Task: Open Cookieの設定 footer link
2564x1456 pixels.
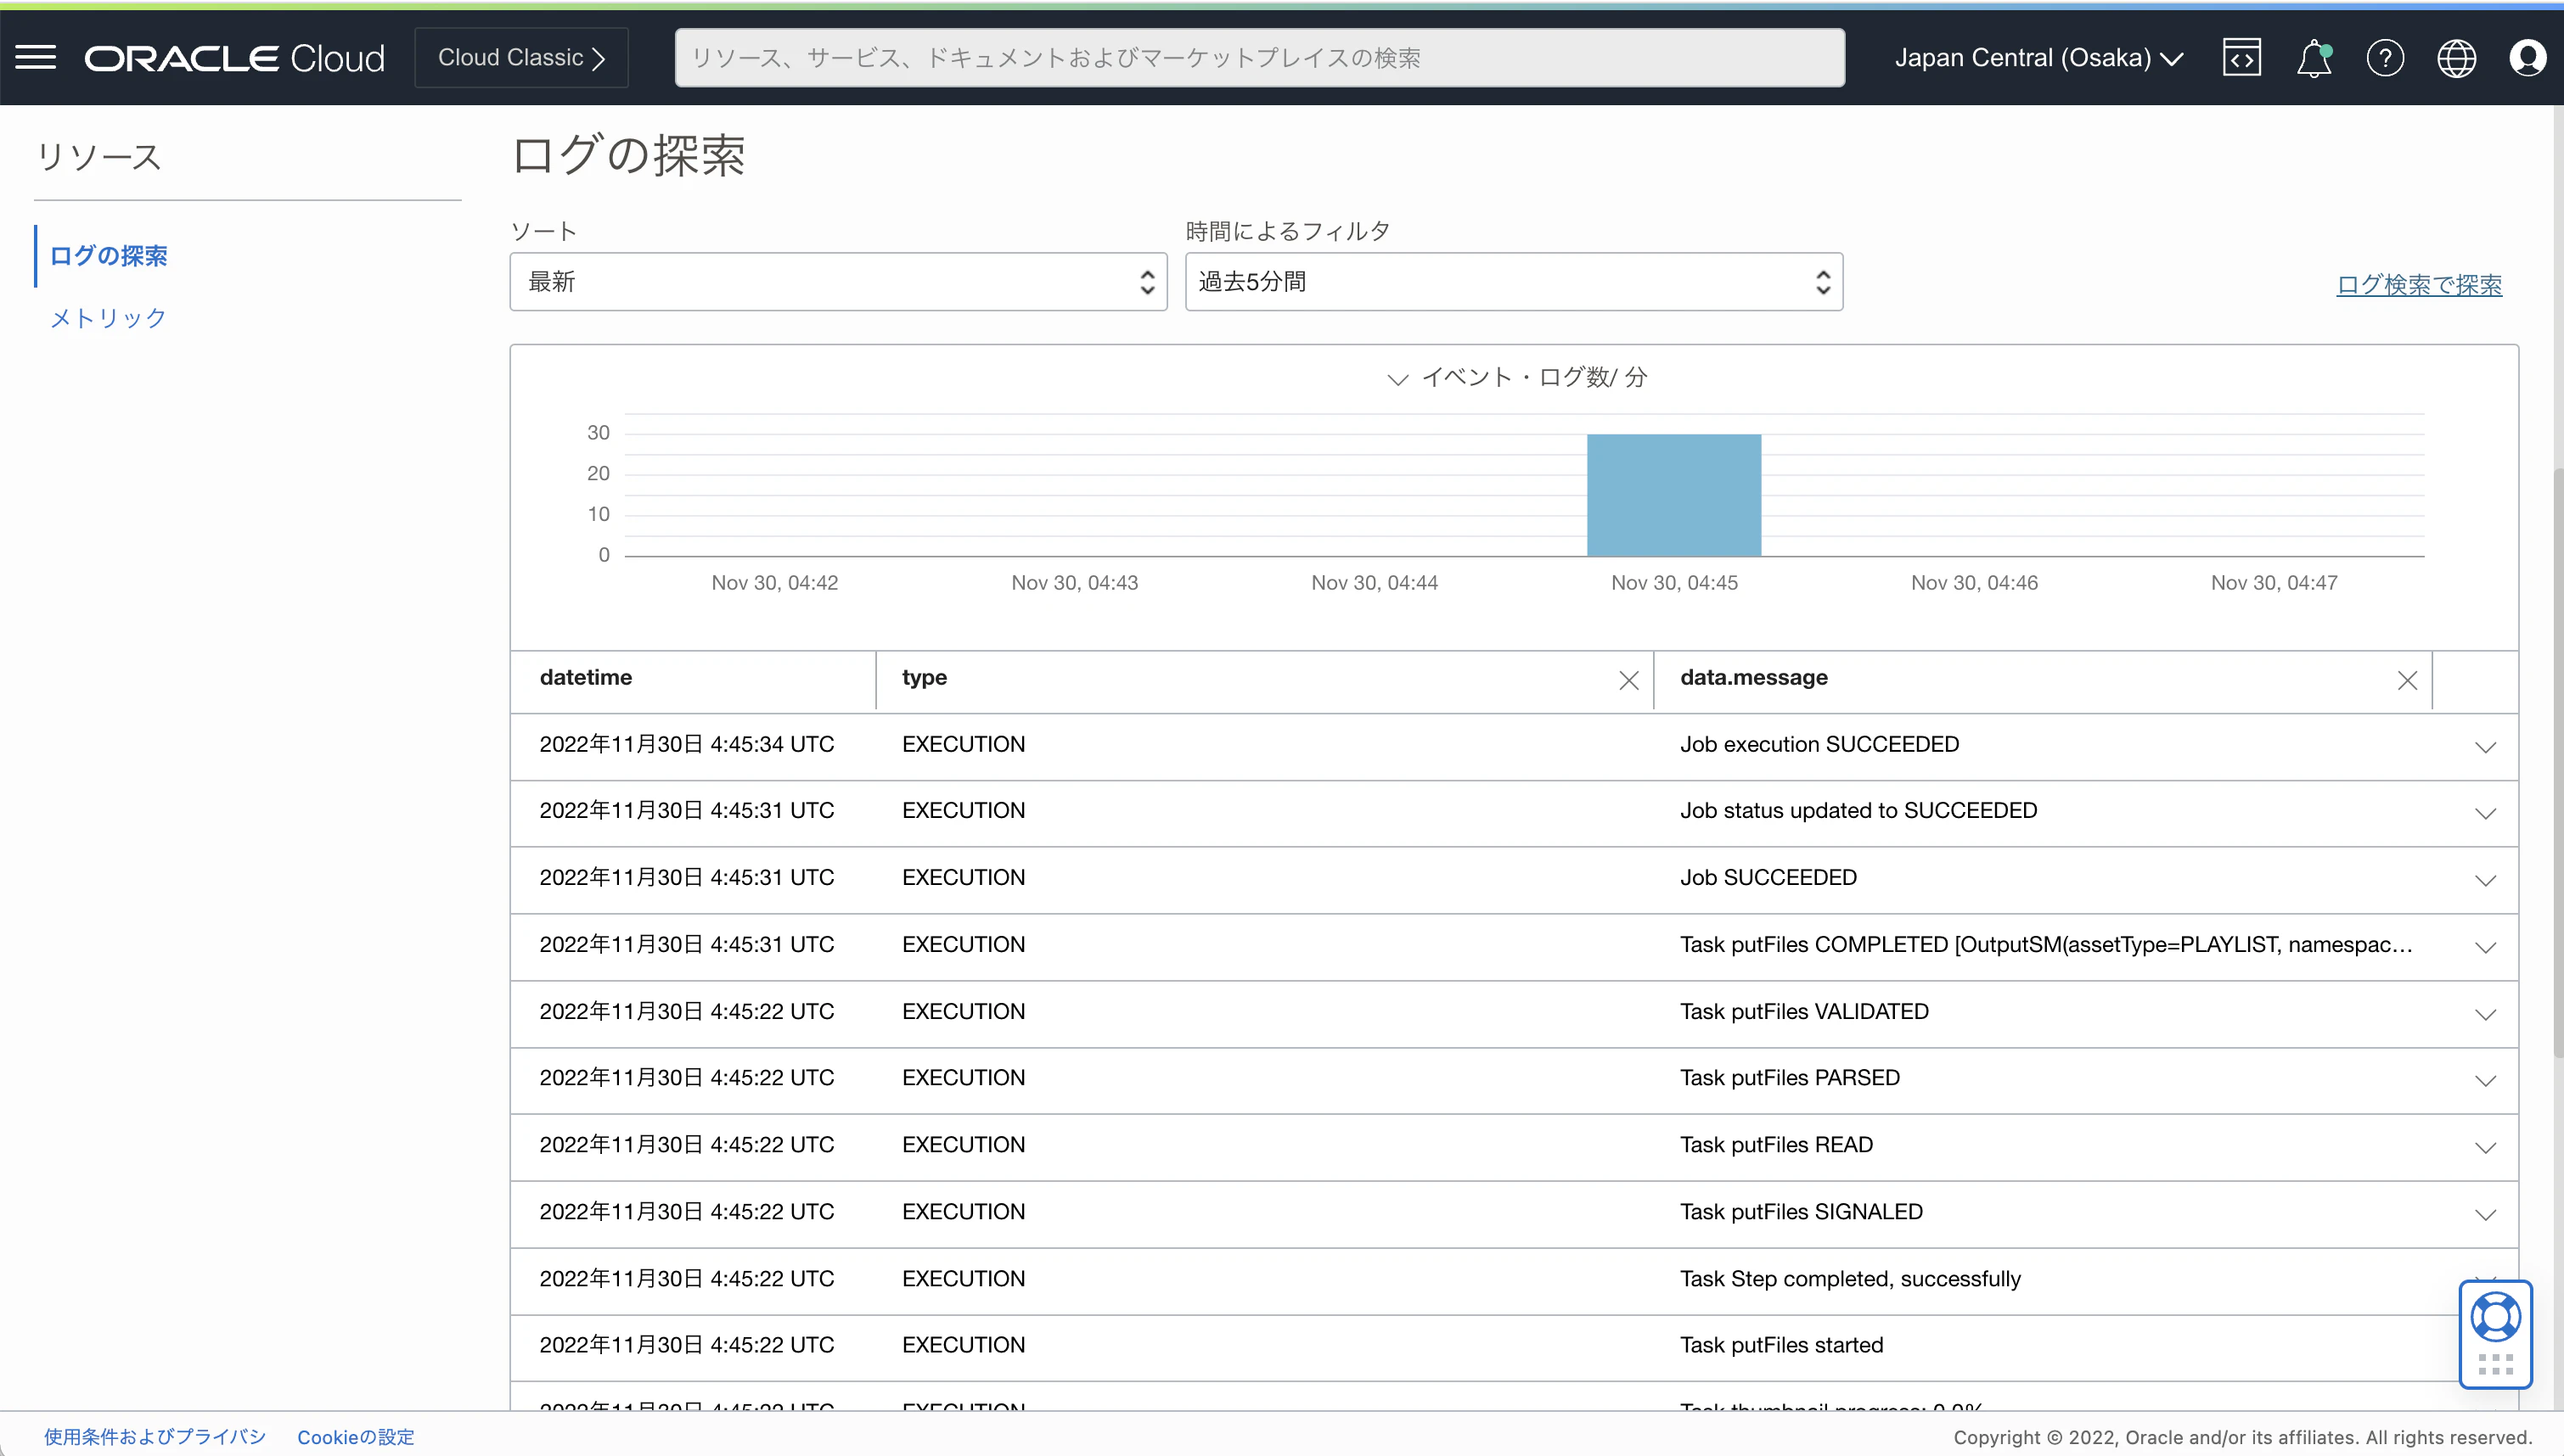Action: click(355, 1437)
